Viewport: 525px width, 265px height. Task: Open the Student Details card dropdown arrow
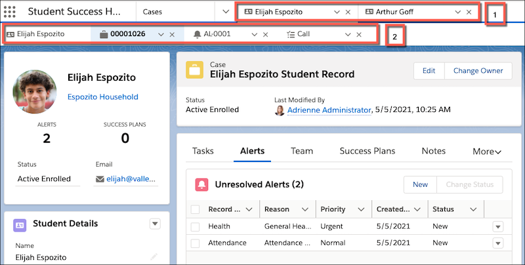pos(155,224)
